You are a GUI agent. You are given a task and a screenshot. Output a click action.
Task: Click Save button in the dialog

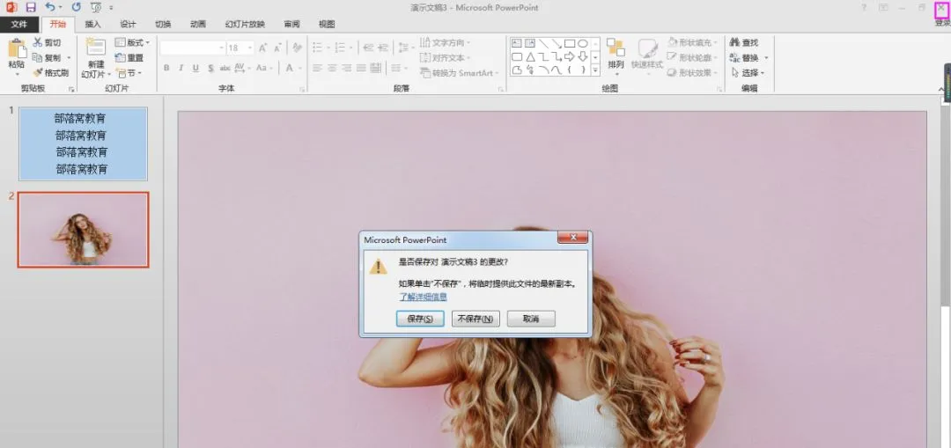pyautogui.click(x=420, y=319)
